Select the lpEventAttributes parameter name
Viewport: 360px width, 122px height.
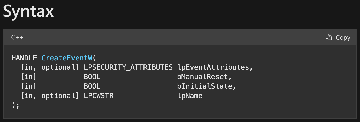pos(213,67)
